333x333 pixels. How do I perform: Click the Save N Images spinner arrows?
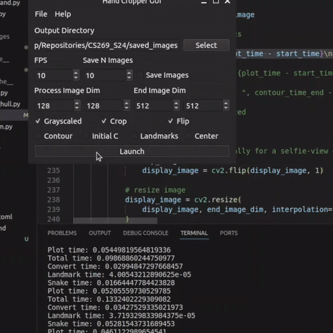[129, 75]
